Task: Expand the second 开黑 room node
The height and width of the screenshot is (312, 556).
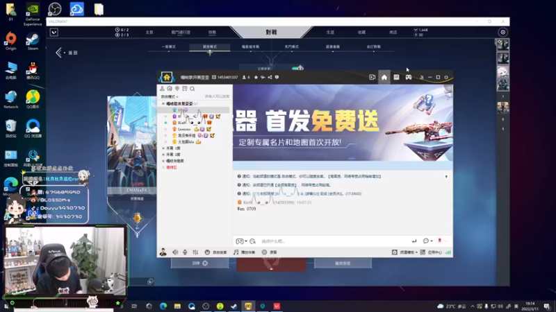Action: (163, 155)
